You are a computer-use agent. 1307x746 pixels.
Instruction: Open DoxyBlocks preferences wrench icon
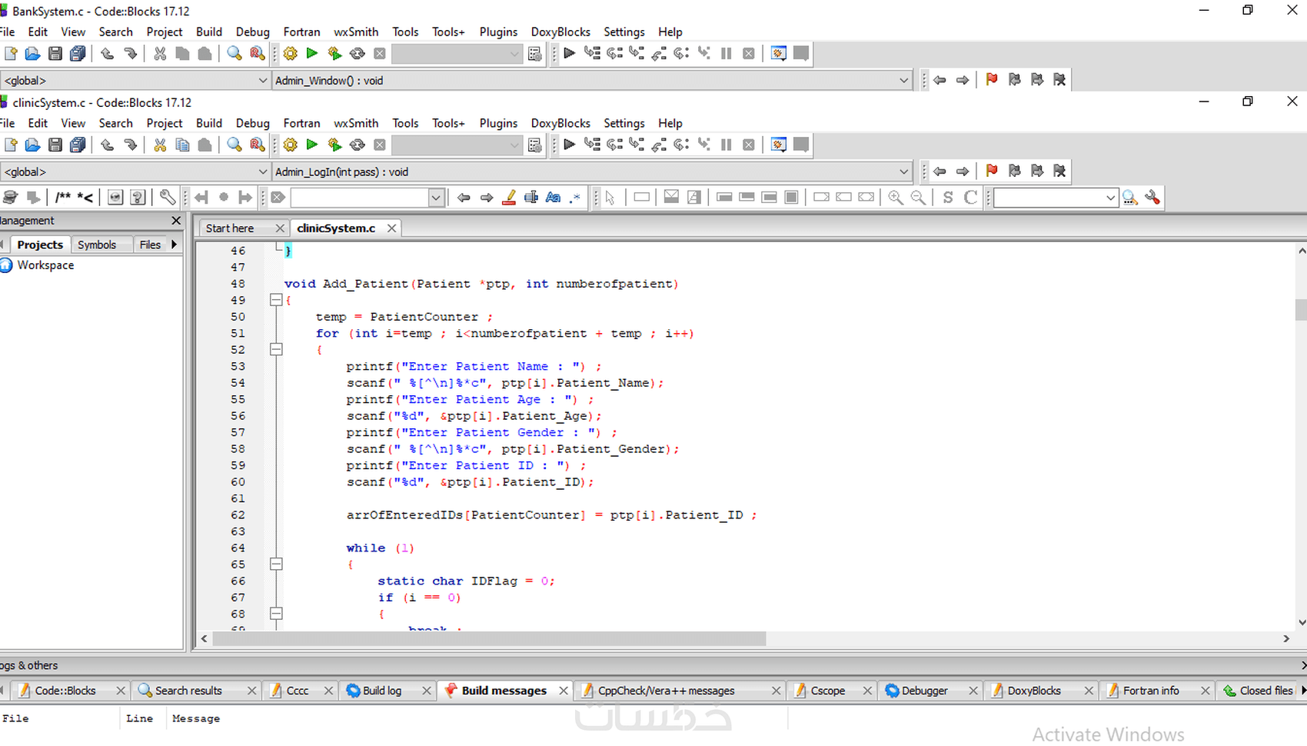point(167,198)
